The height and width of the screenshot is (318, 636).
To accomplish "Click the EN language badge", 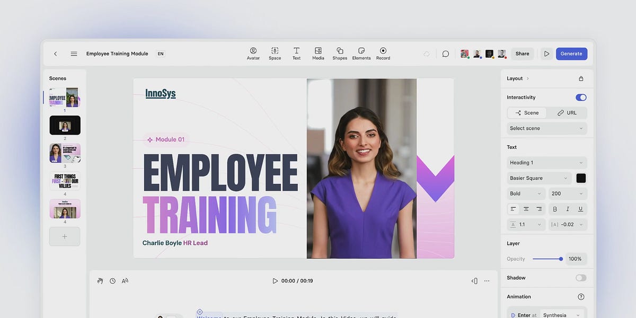I will click(x=160, y=54).
